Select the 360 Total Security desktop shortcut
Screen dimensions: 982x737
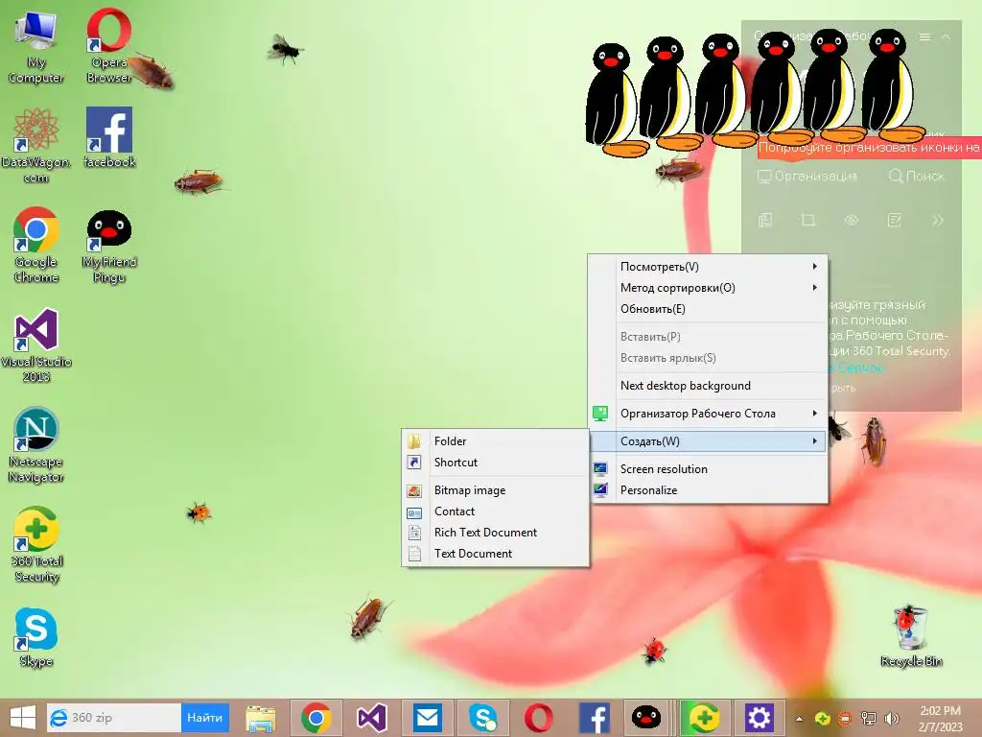tap(36, 545)
